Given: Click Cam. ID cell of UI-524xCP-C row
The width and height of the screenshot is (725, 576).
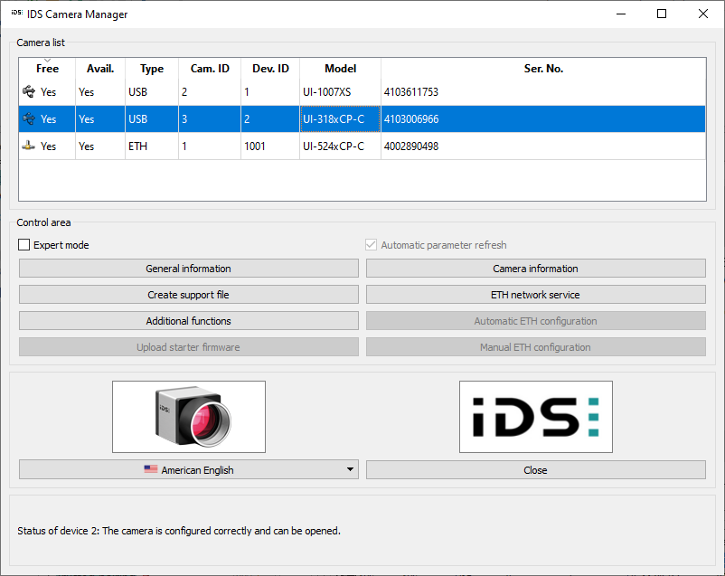Looking at the screenshot, I should [x=210, y=146].
